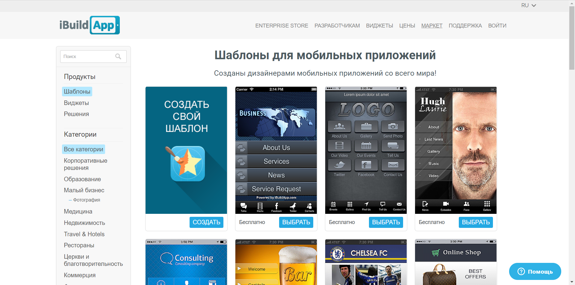The height and width of the screenshot is (285, 575).
Task: Select Виджеты in sidebar products
Action: click(76, 103)
